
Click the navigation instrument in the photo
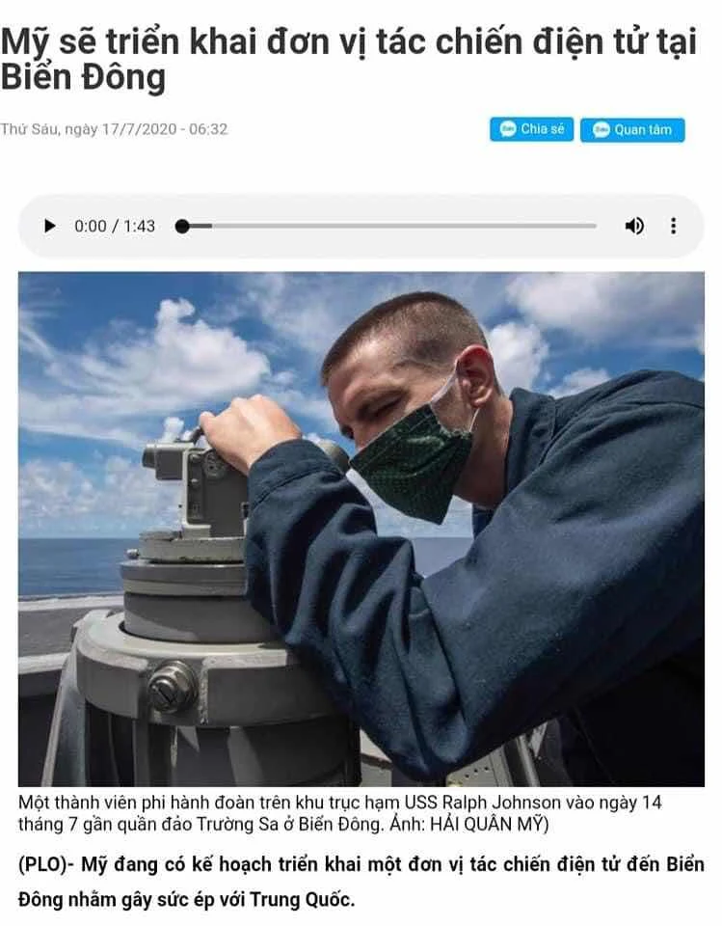(195, 579)
